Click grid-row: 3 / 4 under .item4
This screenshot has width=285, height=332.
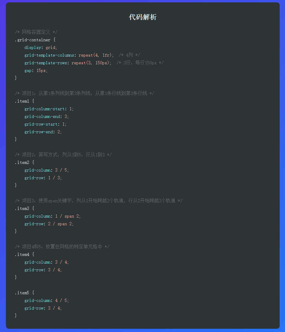(x=43, y=270)
